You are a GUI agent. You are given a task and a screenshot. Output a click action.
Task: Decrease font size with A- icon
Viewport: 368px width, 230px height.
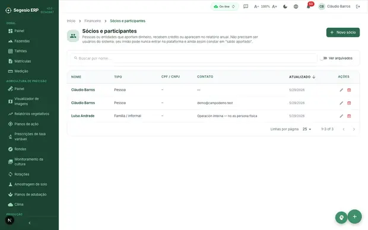(256, 7)
